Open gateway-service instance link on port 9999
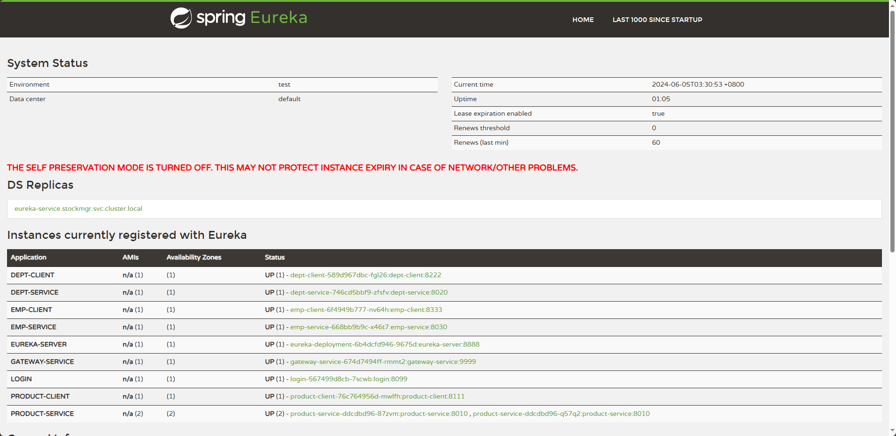This screenshot has height=436, width=896. coord(383,362)
